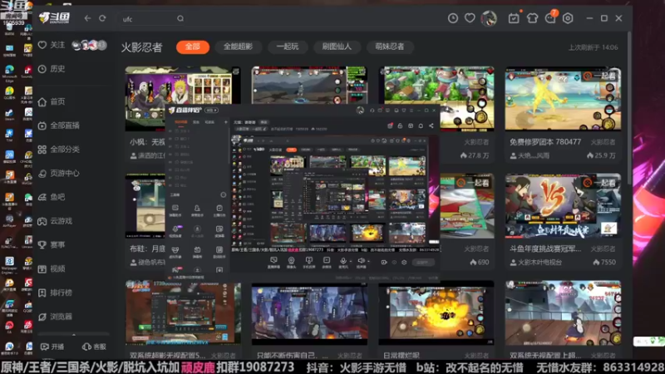The image size is (665, 374).
Task: Click the 上次刷新于 14:06 text
Action: point(593,47)
